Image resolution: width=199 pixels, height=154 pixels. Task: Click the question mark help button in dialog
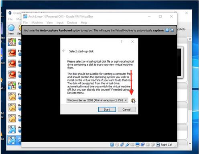pyautogui.click(x=122, y=42)
